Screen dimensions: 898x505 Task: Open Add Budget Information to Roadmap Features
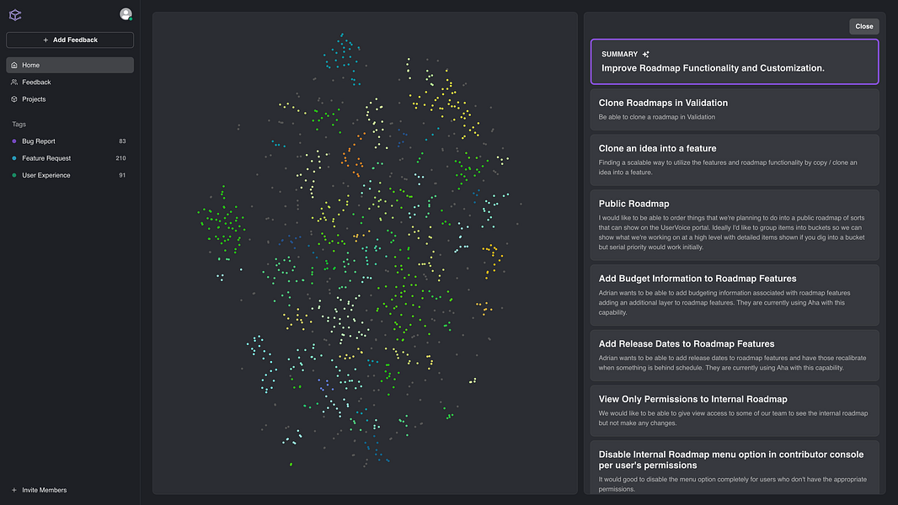(x=735, y=295)
